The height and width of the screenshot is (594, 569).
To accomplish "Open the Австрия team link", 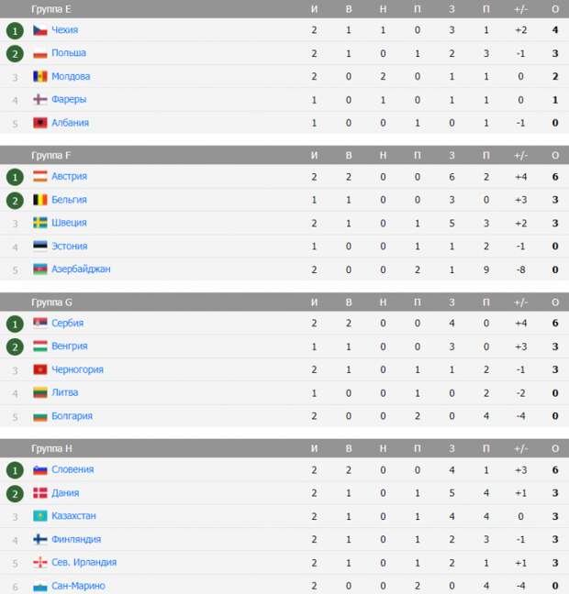I will 70,176.
